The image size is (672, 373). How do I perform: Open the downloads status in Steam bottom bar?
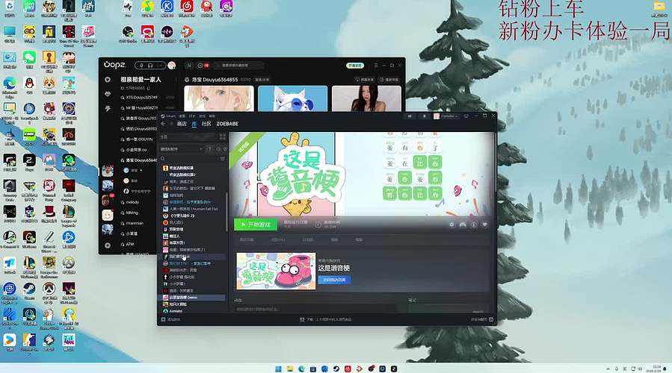326,319
